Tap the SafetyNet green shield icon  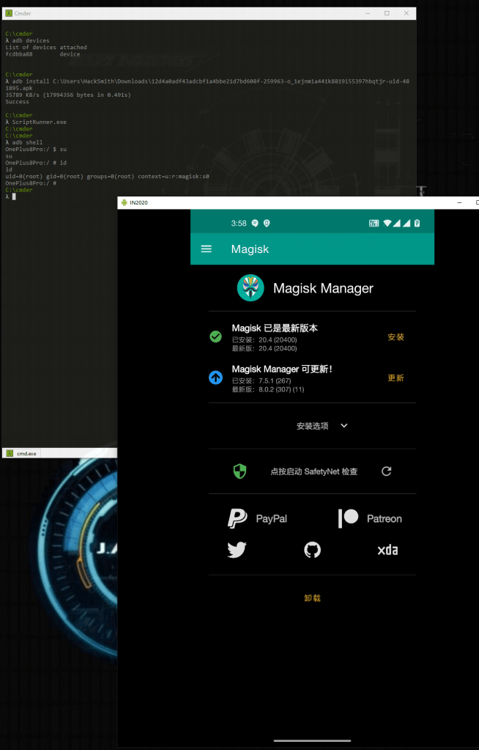(x=239, y=471)
